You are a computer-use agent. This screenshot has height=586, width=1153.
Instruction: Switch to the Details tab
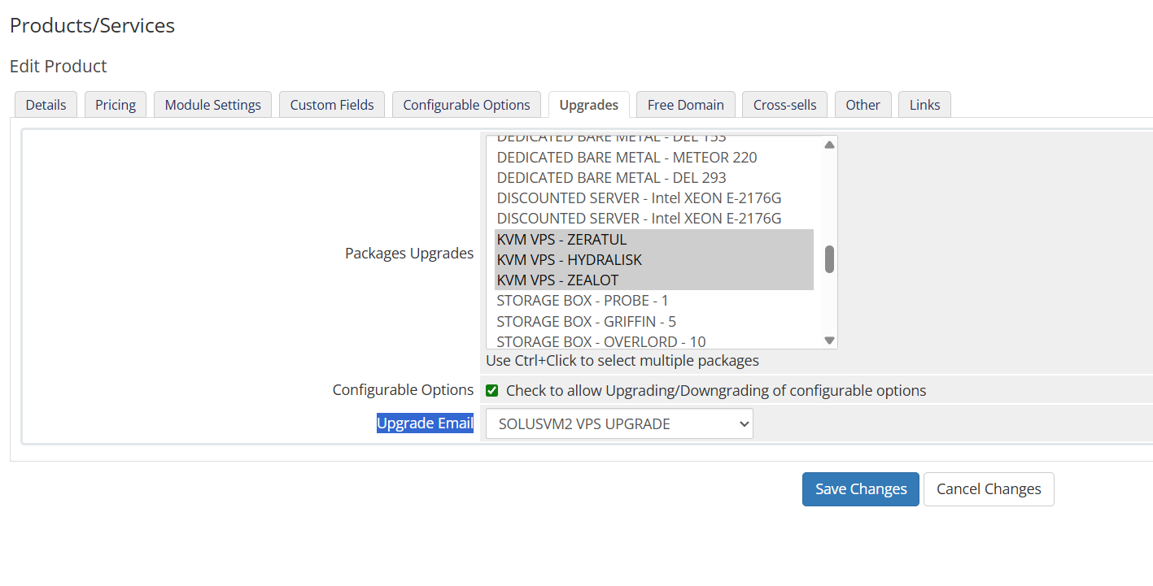pyautogui.click(x=46, y=105)
